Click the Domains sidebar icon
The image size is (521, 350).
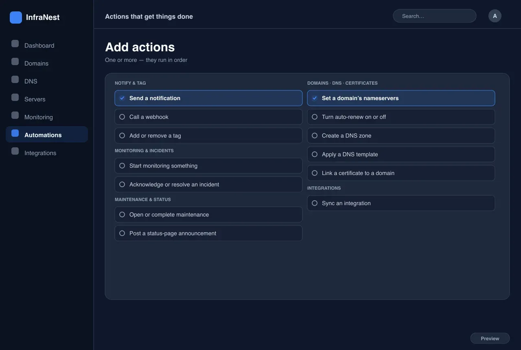(15, 61)
